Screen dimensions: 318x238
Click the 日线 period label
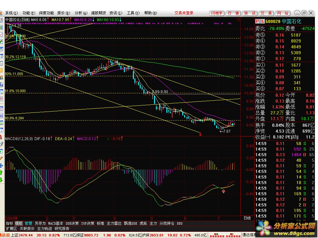click(247, 218)
